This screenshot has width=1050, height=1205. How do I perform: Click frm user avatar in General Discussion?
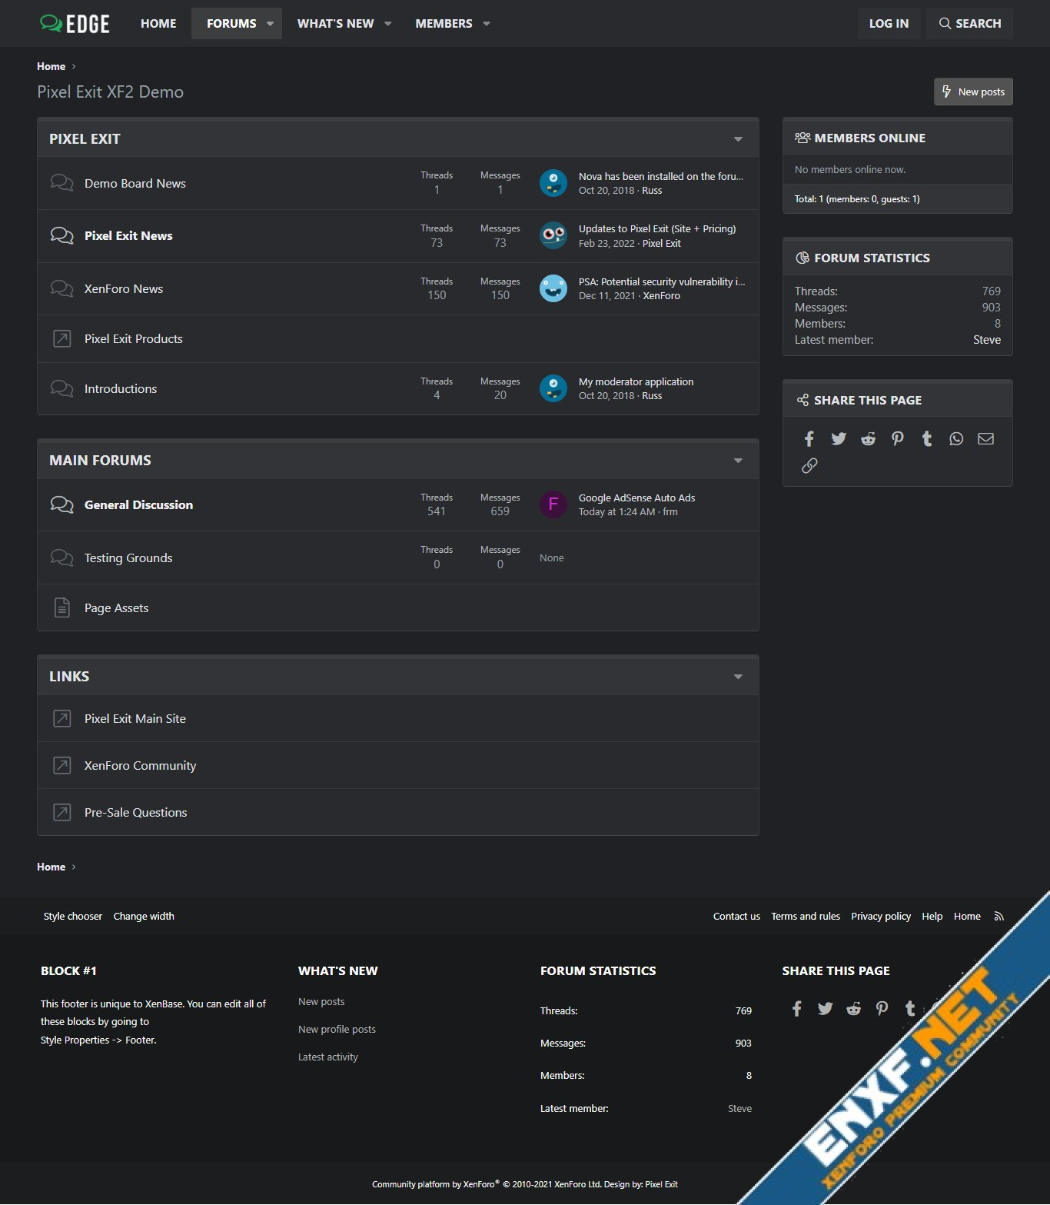[x=553, y=504]
